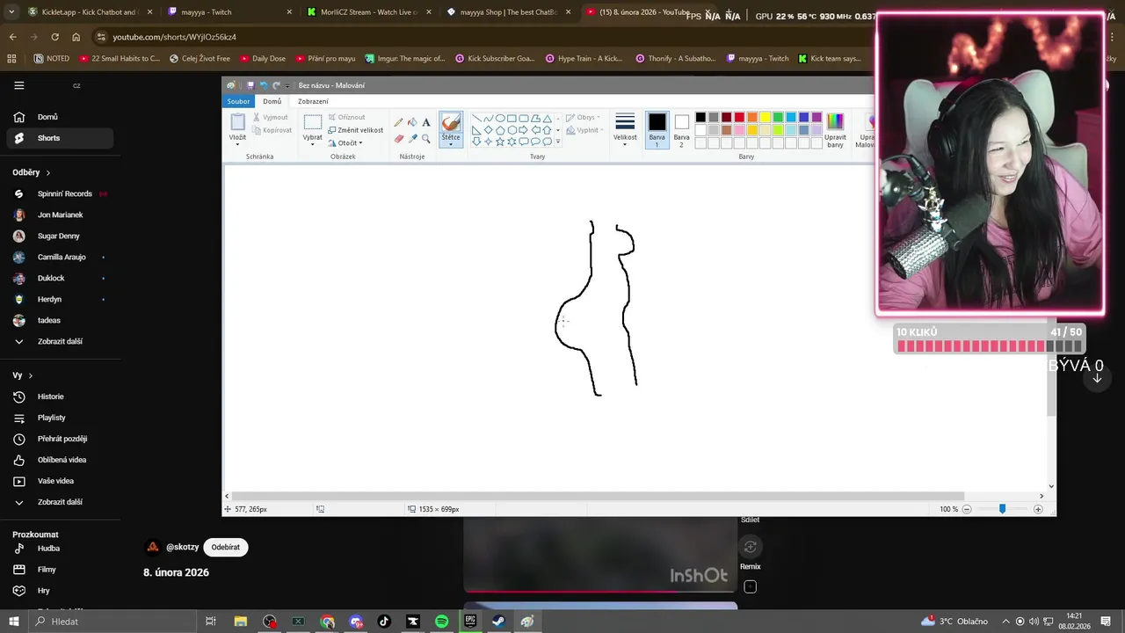Click Paint horizontal scrollbar
Screen dimensions: 1125x633
click(598, 496)
